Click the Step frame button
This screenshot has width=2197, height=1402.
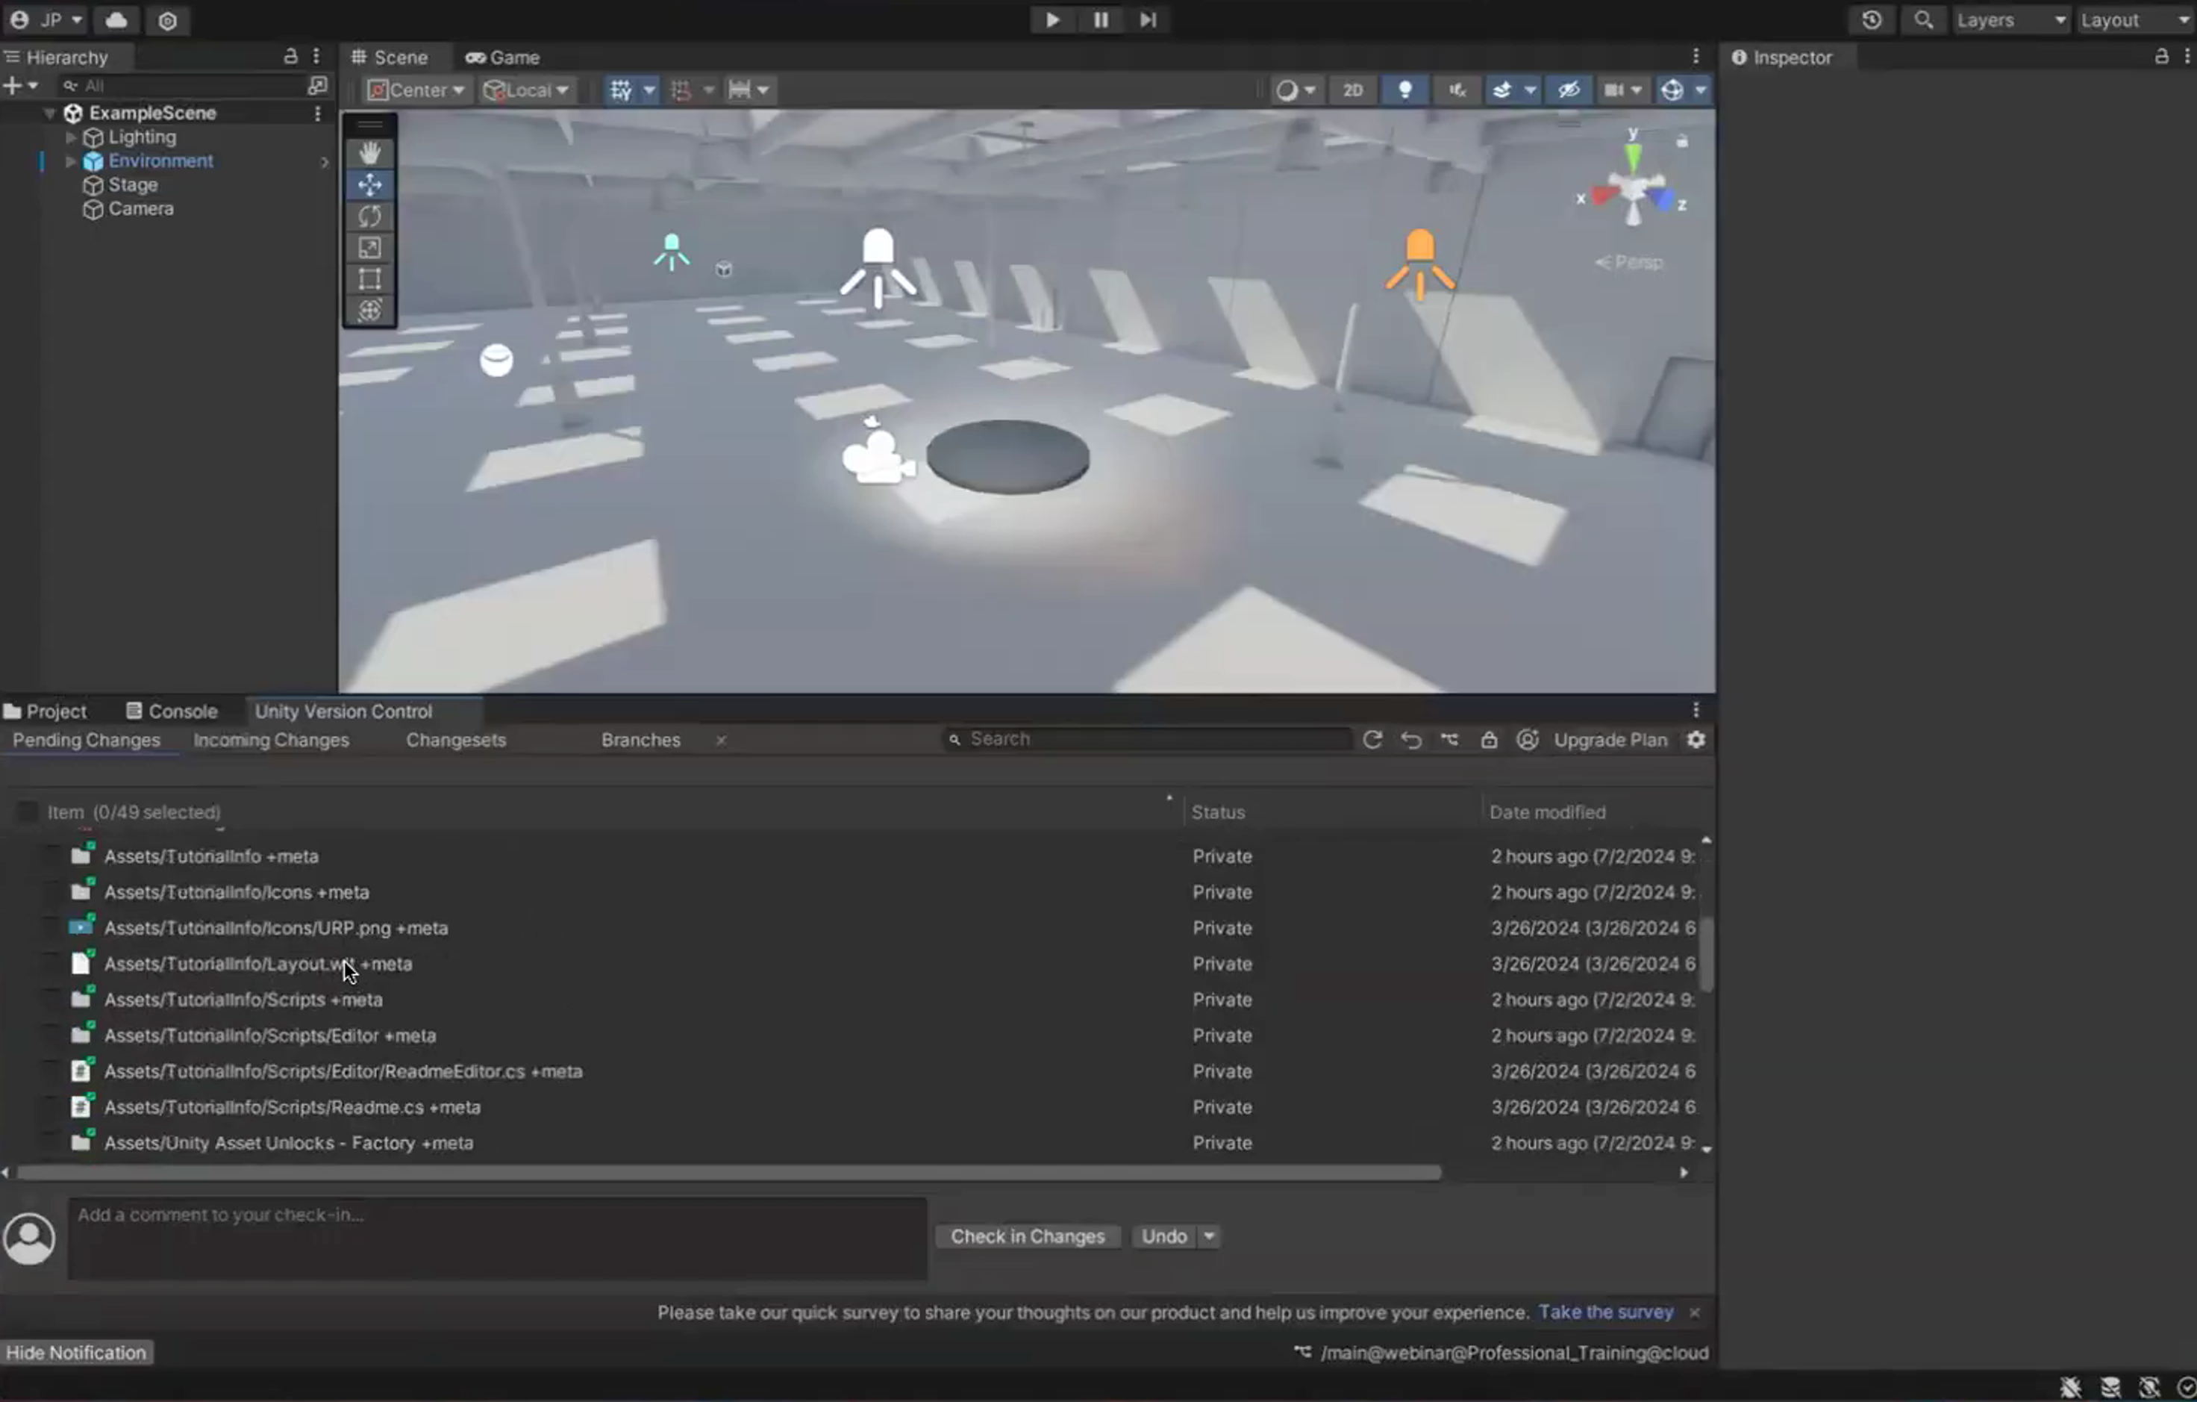1148,19
